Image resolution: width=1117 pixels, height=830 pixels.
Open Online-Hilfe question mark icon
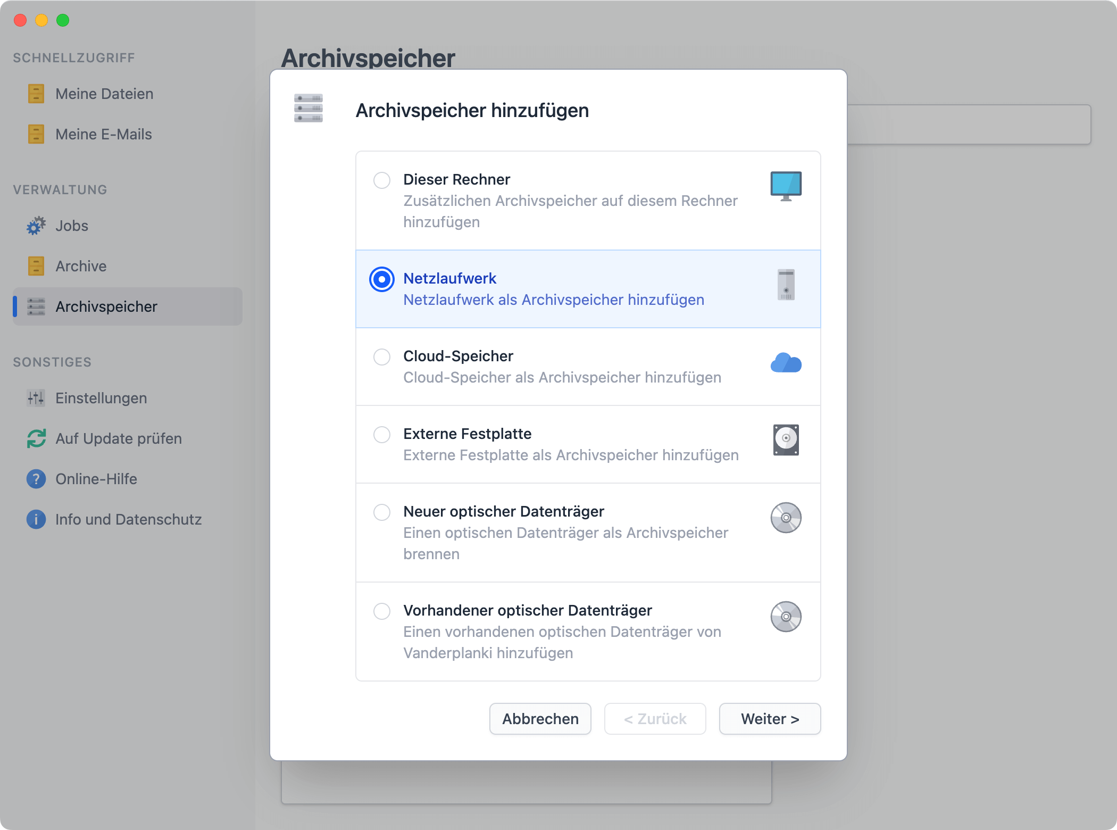(x=35, y=479)
